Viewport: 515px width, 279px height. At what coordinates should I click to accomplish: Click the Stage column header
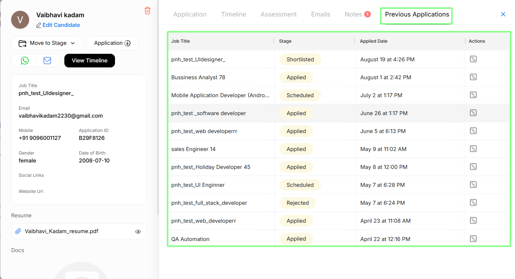[x=285, y=41]
